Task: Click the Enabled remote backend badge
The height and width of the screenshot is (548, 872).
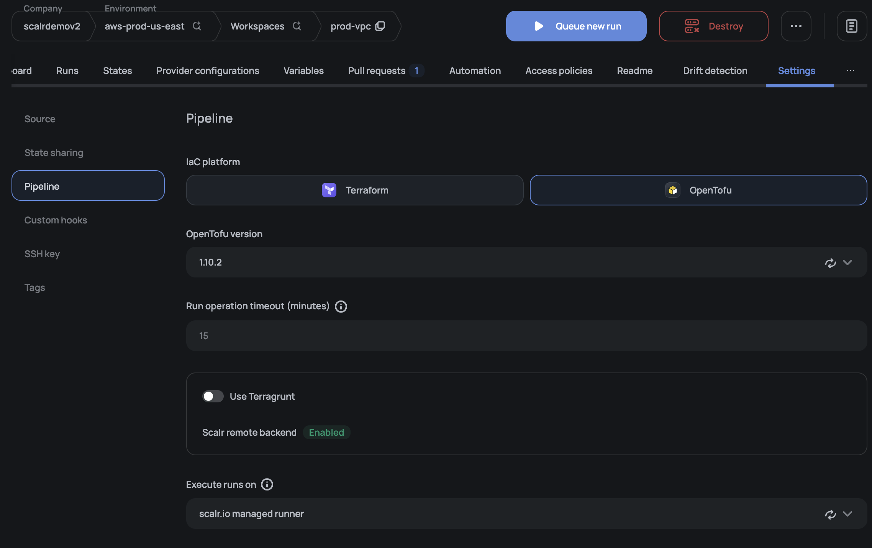Action: [x=326, y=432]
